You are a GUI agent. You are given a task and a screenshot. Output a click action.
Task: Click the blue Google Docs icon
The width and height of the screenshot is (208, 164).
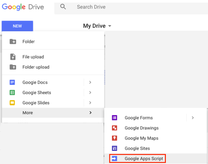(x=12, y=82)
